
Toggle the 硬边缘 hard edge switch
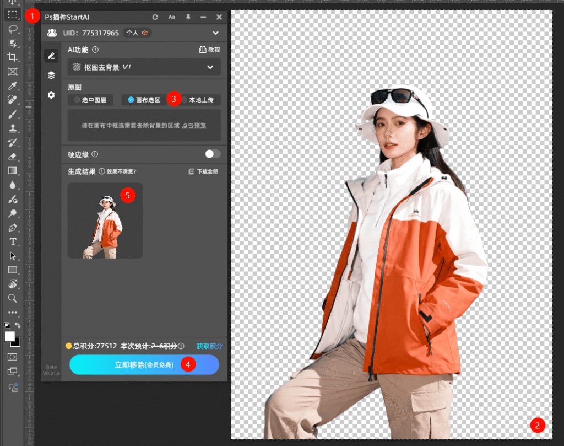click(x=213, y=154)
